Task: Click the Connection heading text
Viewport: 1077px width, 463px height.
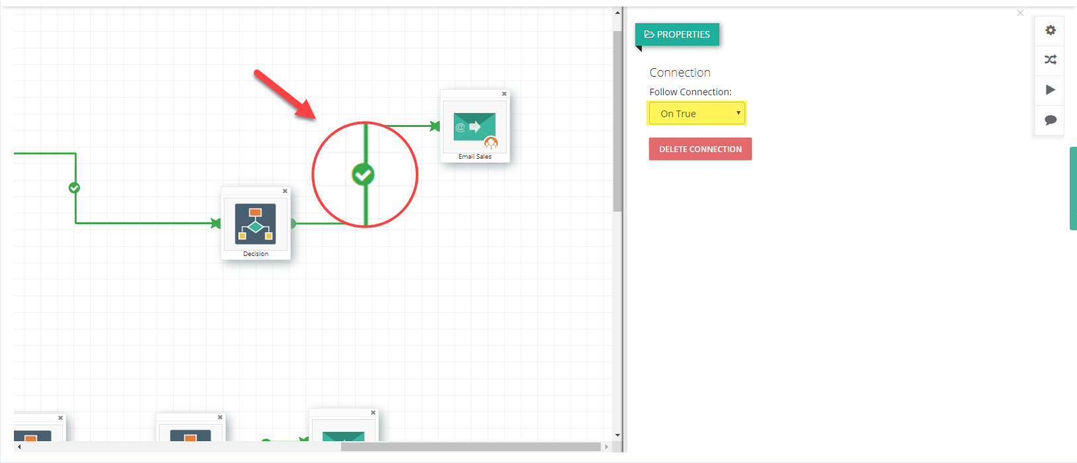Action: pyautogui.click(x=680, y=73)
